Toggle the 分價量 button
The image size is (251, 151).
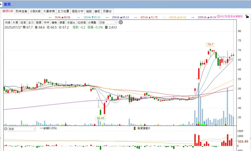pyautogui.click(x=92, y=22)
